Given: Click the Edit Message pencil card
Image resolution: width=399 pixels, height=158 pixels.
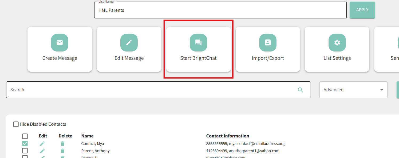Looking at the screenshot, I should point(129,49).
